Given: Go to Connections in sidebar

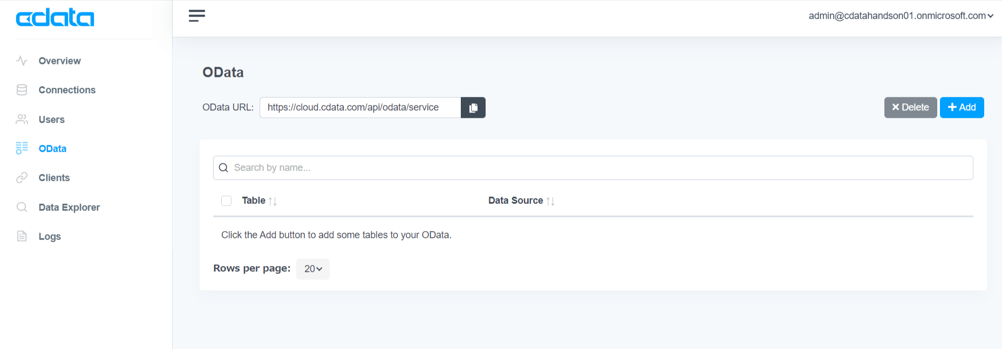Looking at the screenshot, I should click(67, 90).
